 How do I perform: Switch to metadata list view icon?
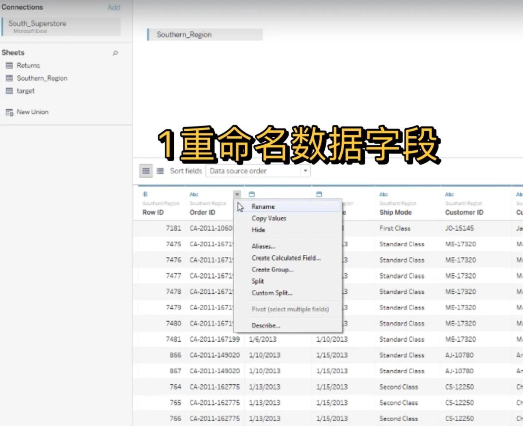[x=160, y=171]
